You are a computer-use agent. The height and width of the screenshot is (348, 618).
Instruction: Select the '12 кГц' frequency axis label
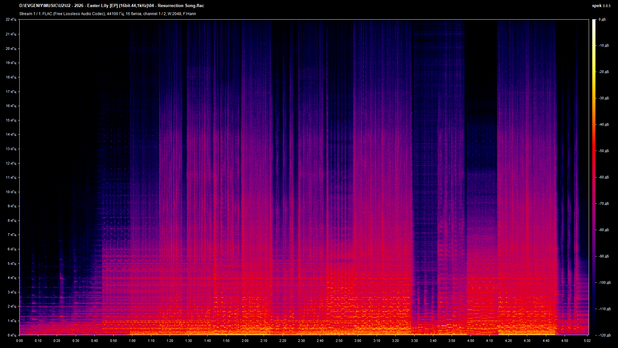pos(11,163)
